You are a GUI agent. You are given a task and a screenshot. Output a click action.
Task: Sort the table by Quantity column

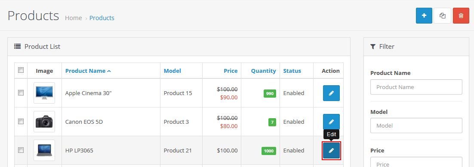(264, 71)
